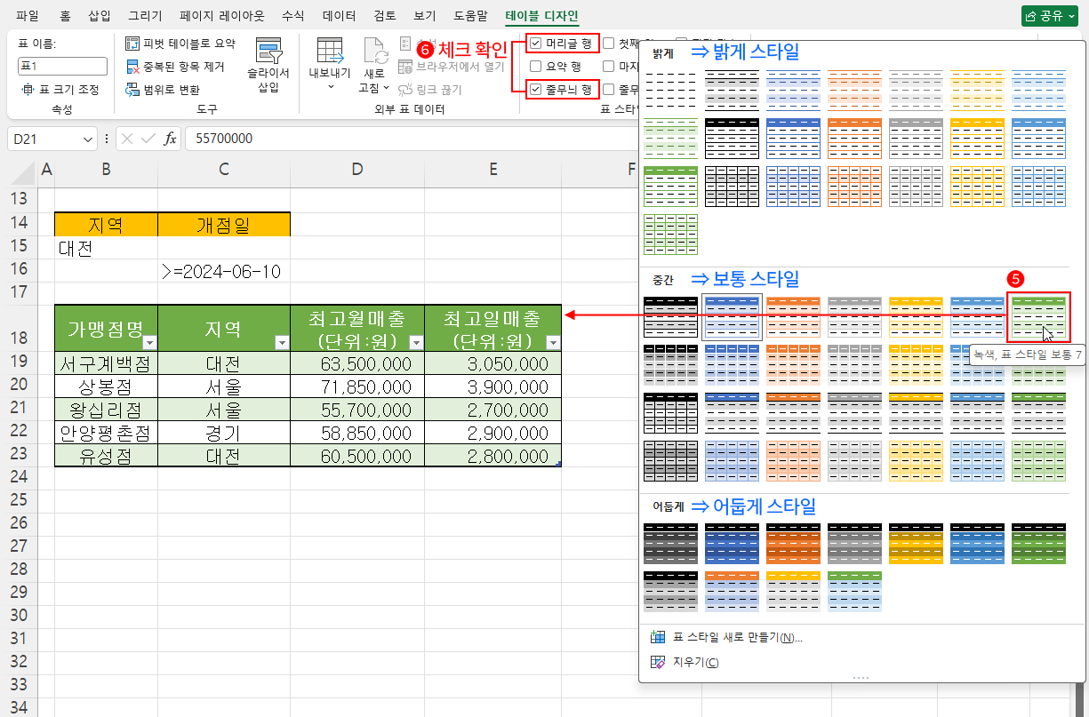Select cell containing 서구계백점

click(106, 363)
